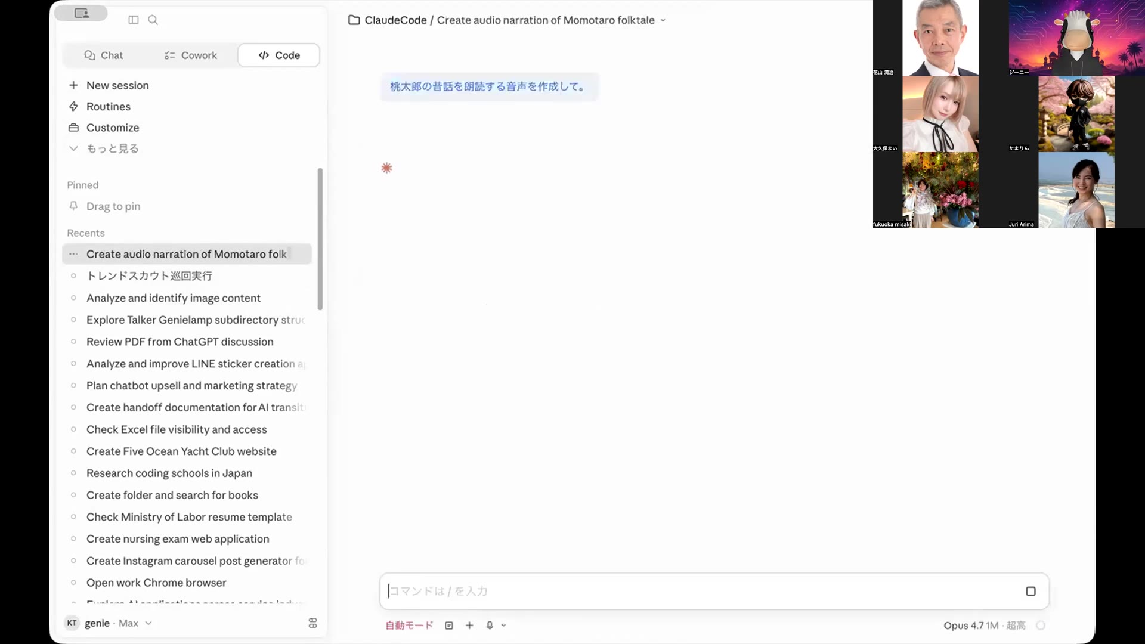The height and width of the screenshot is (644, 1145).
Task: Select the Code tab
Action: pos(278,55)
